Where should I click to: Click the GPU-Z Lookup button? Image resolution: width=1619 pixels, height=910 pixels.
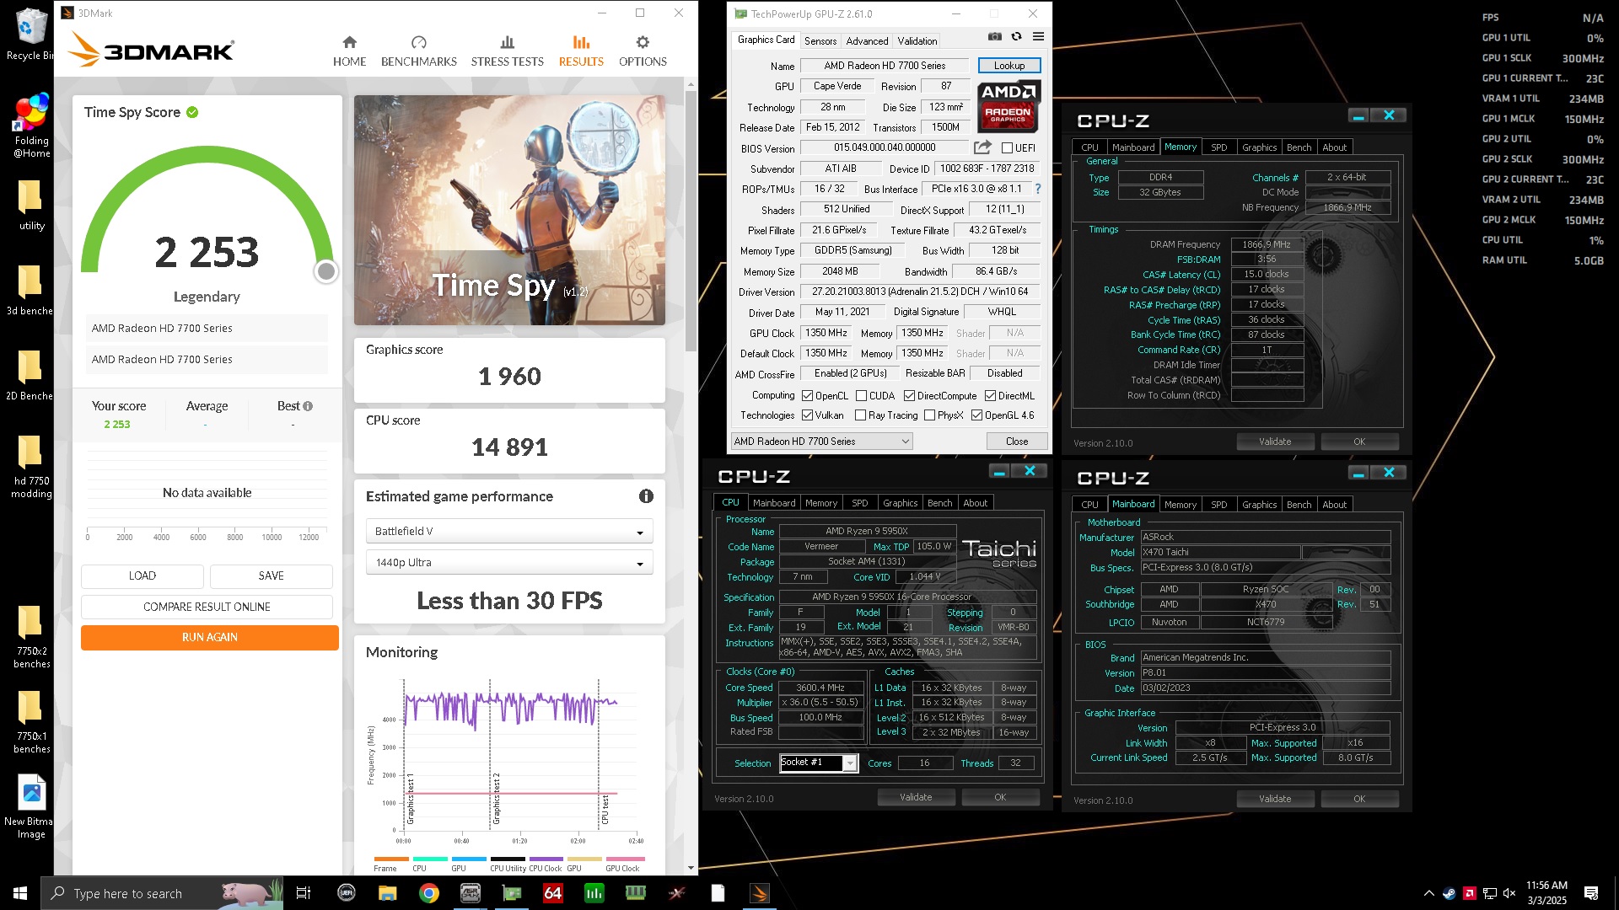point(1009,66)
